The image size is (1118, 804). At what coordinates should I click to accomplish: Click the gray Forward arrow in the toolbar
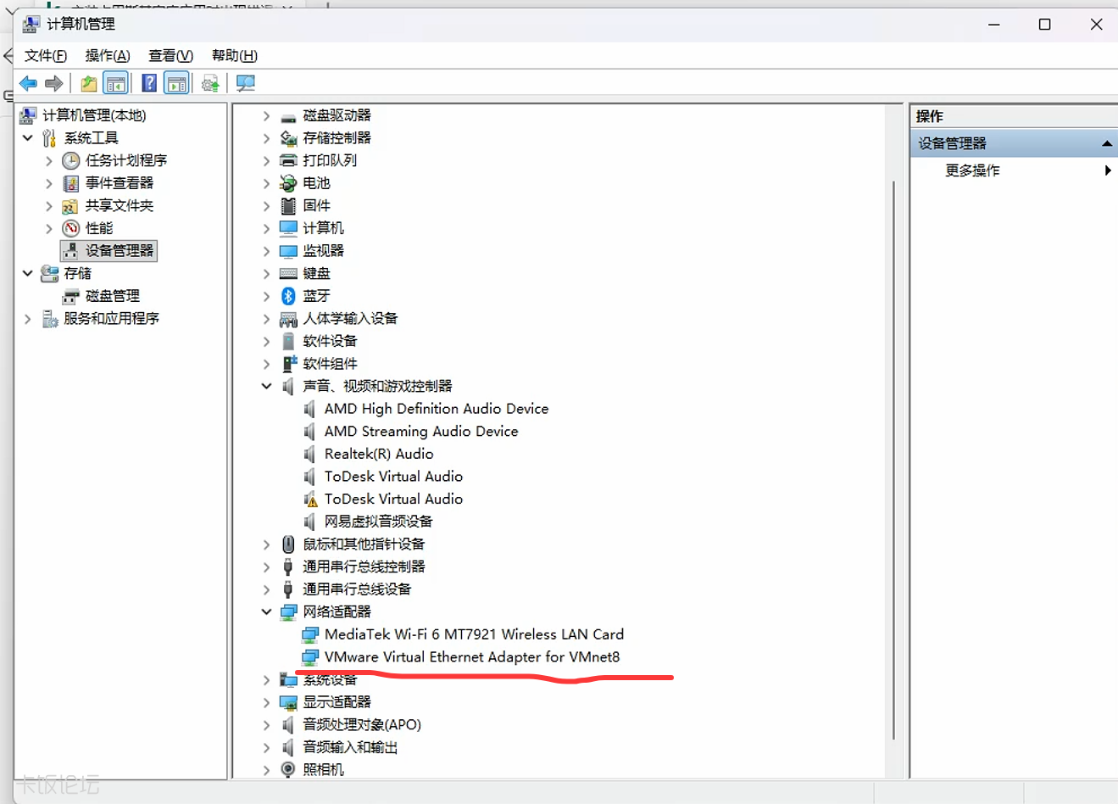[54, 83]
